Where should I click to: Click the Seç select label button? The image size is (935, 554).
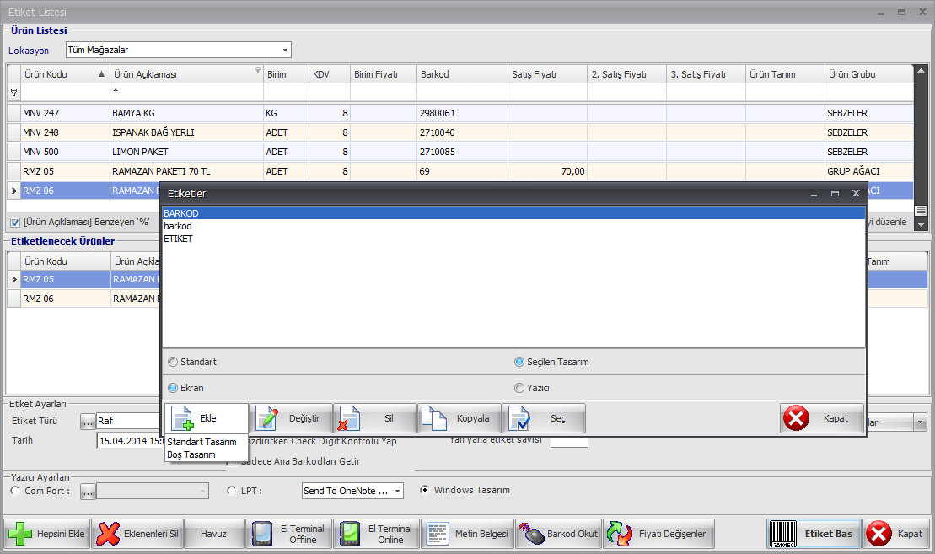544,418
